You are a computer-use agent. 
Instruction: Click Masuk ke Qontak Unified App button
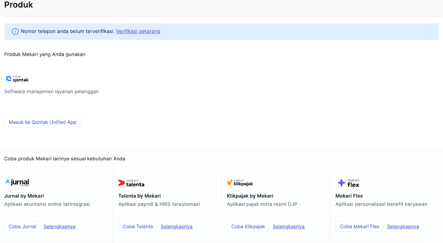coord(42,122)
